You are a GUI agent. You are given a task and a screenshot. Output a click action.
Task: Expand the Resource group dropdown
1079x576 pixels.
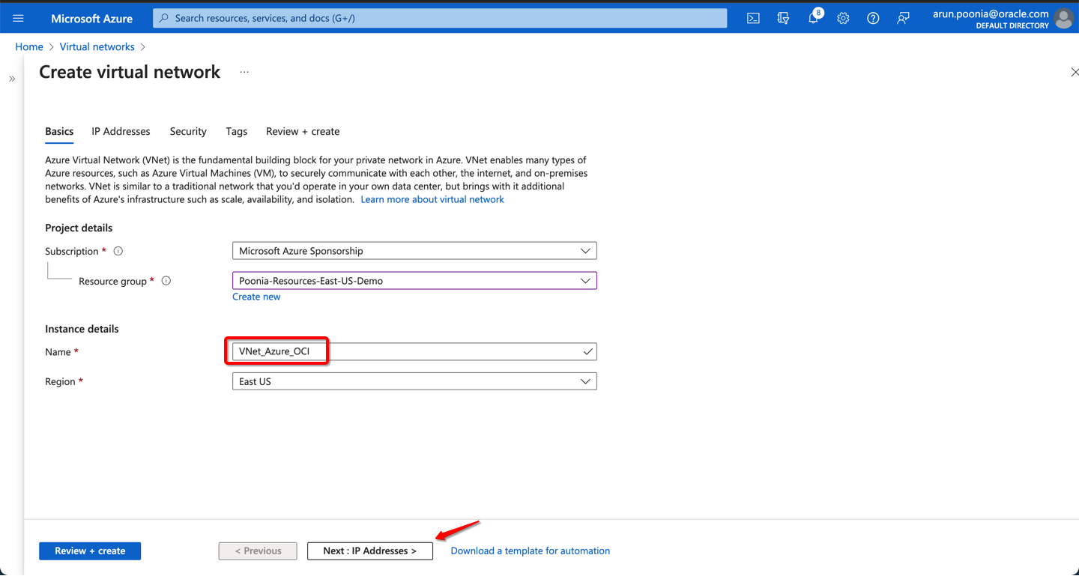[x=414, y=281]
